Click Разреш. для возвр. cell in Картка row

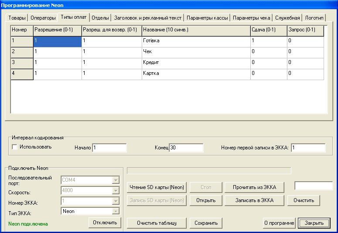click(x=112, y=74)
